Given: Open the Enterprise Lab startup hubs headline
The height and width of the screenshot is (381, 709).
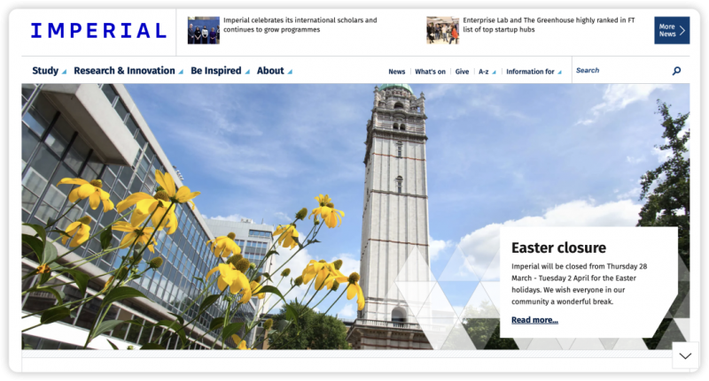Looking at the screenshot, I should [549, 25].
